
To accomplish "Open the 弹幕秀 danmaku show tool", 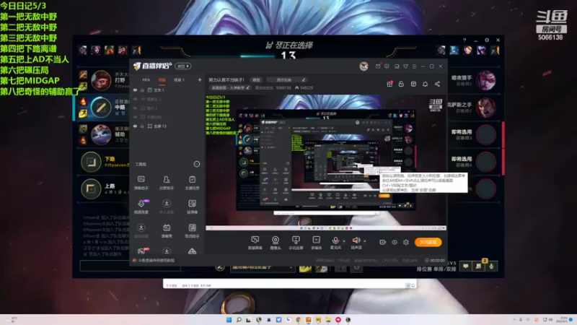I will (x=167, y=230).
